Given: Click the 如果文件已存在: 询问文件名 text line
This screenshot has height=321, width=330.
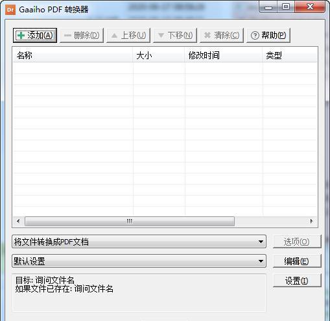Looking at the screenshot, I should [x=64, y=289].
